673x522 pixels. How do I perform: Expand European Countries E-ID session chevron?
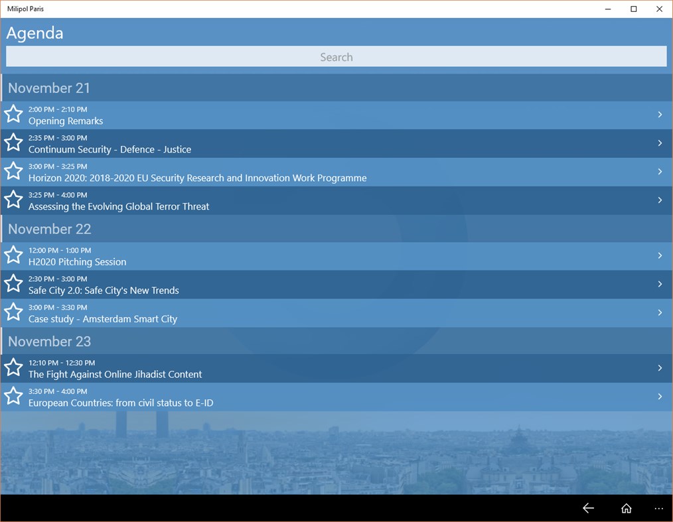coord(660,397)
